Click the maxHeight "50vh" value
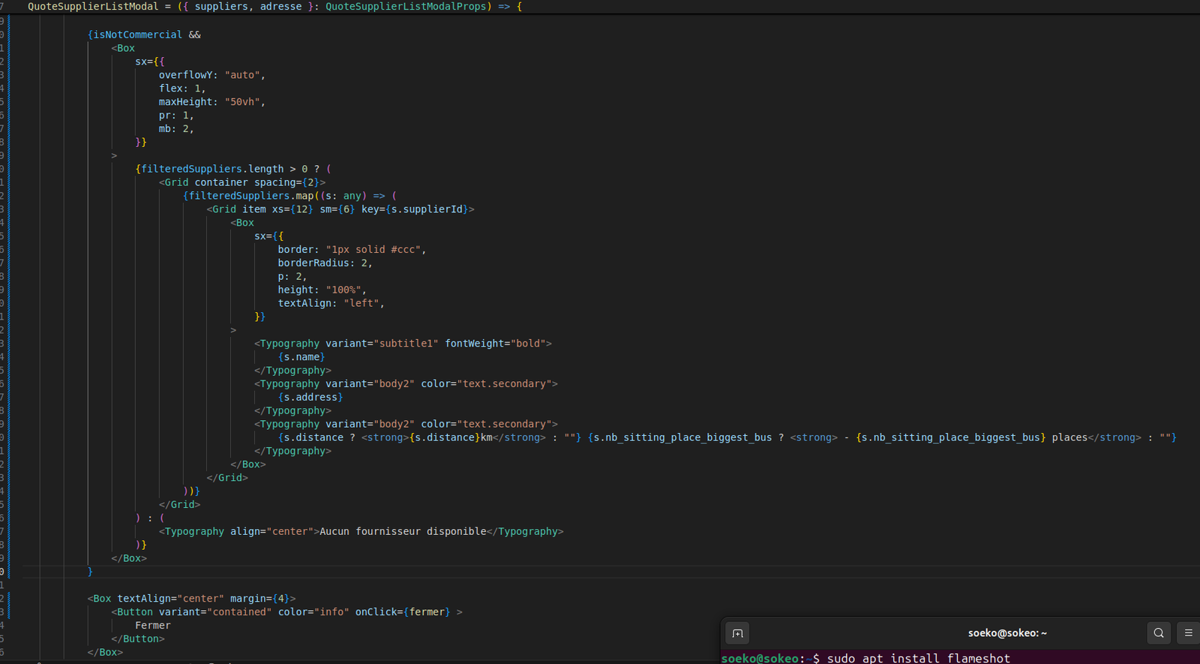The image size is (1200, 664). [243, 102]
